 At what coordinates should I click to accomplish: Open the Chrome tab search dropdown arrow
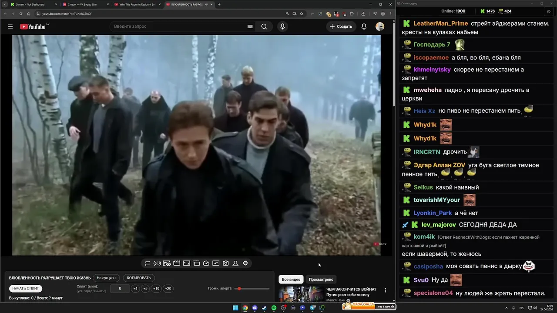4,4
